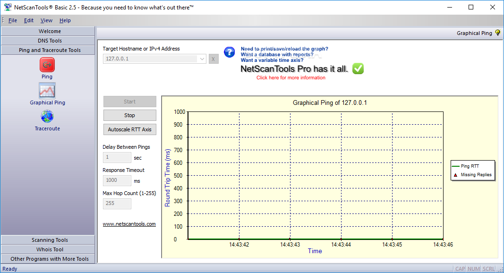Click the NetScanTools Pro has it all banner

tap(294, 69)
